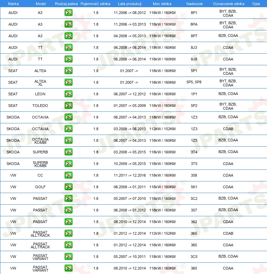
Task: Click the date range 10.2009 -> 05.2015
Action: tap(130, 164)
